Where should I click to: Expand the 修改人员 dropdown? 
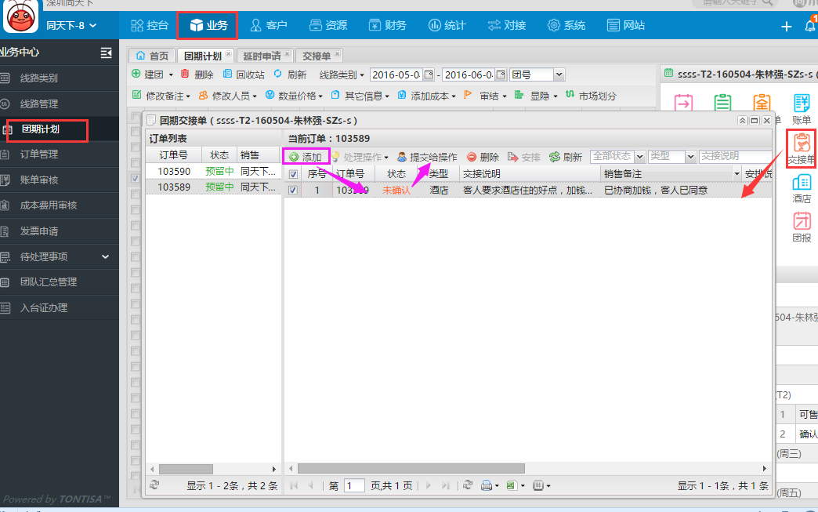[x=227, y=96]
